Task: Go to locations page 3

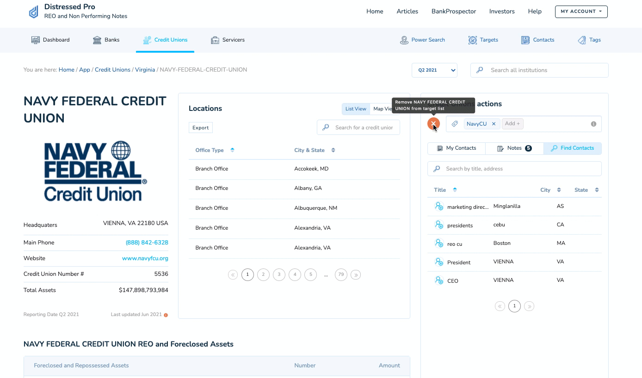Action: pos(279,275)
